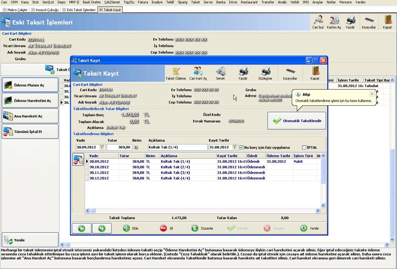Click the Senet toolbar icon
Screen dimensions: 397x269
[x=220, y=74]
